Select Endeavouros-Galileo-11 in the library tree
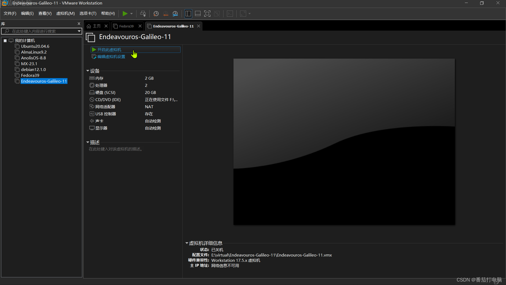506x285 pixels. (x=44, y=81)
